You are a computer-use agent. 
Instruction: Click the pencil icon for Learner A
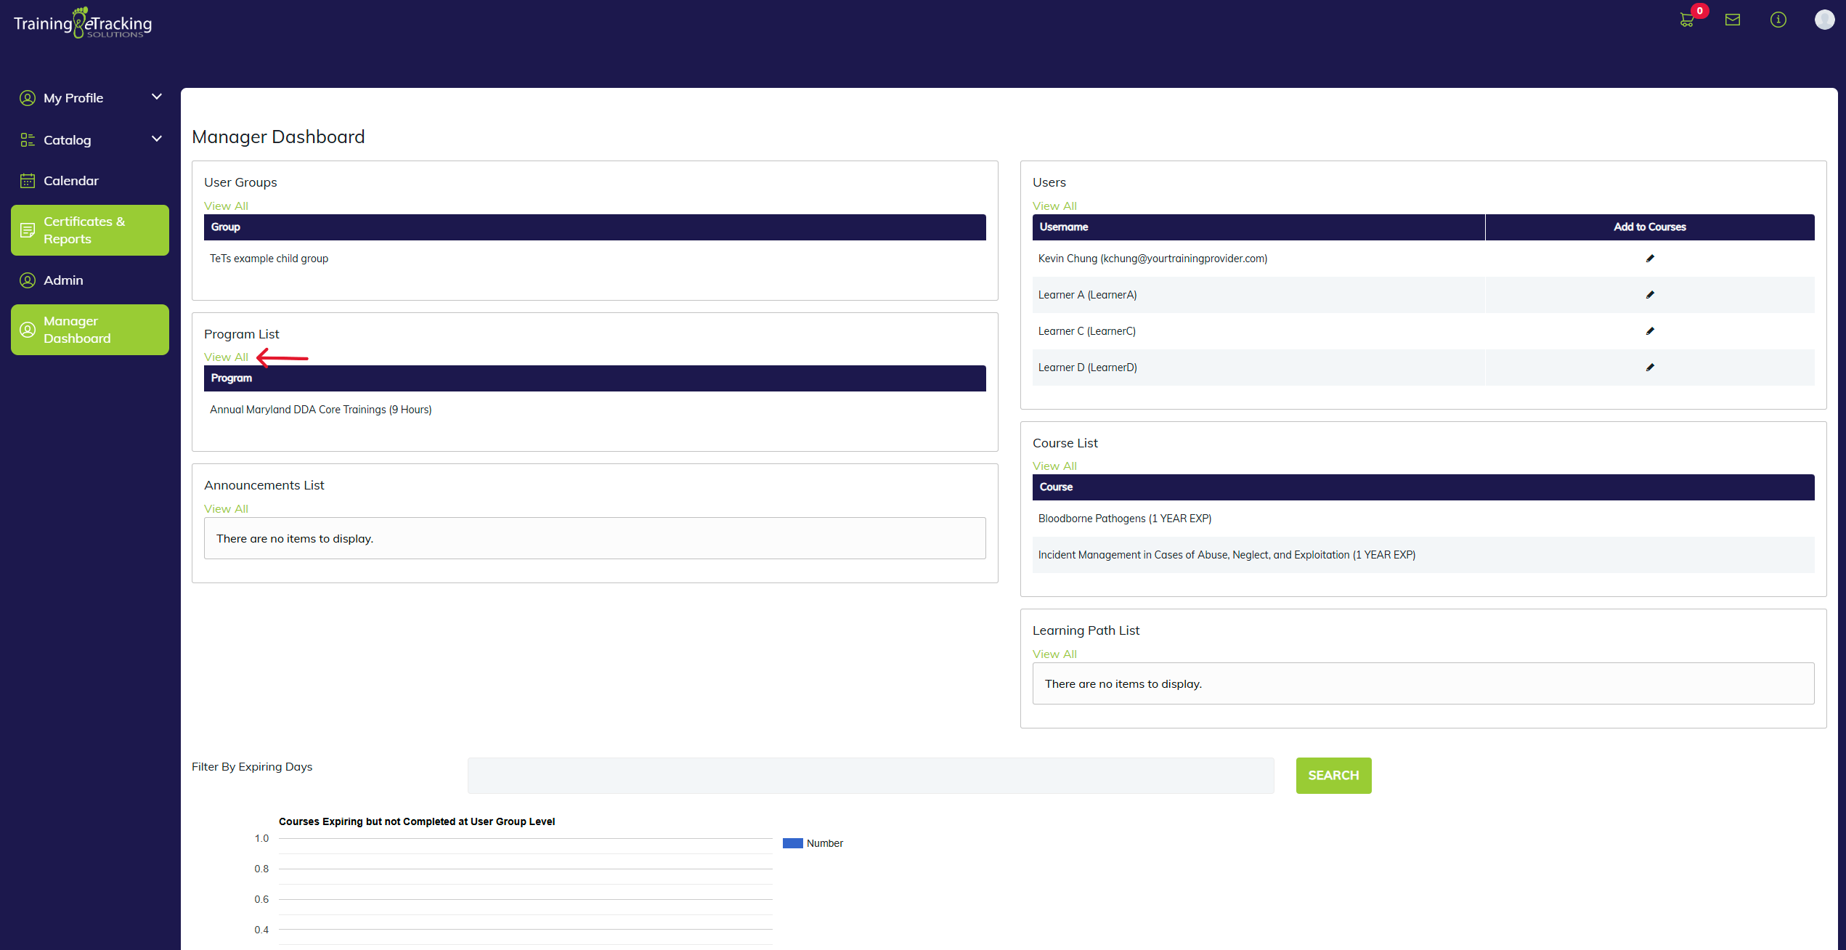click(1650, 295)
